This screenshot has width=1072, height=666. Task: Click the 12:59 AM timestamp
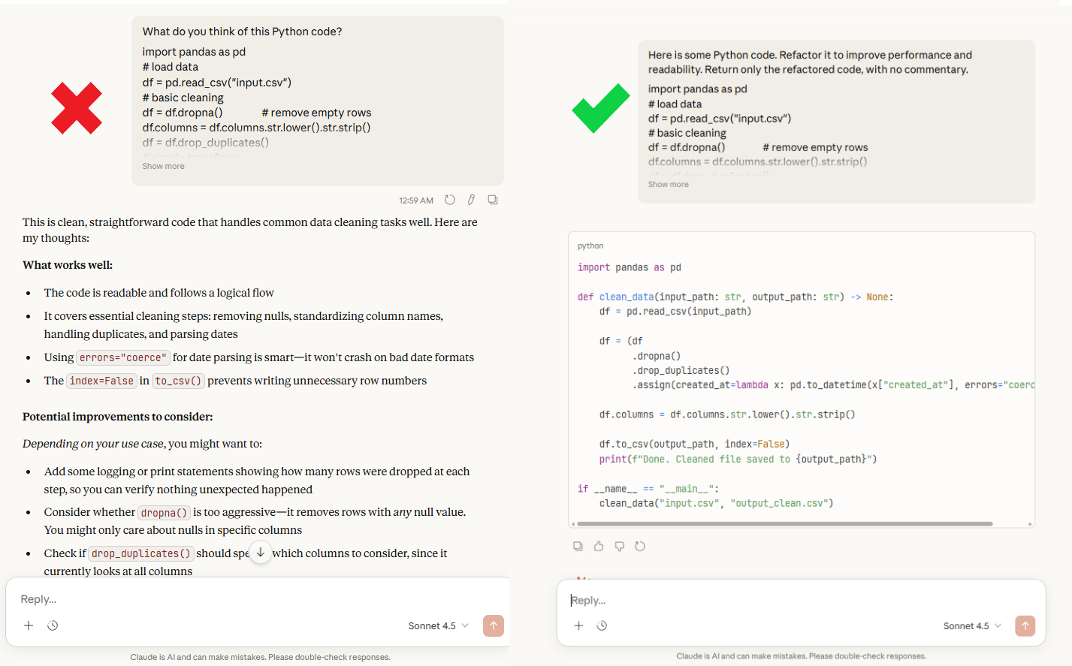coord(416,200)
